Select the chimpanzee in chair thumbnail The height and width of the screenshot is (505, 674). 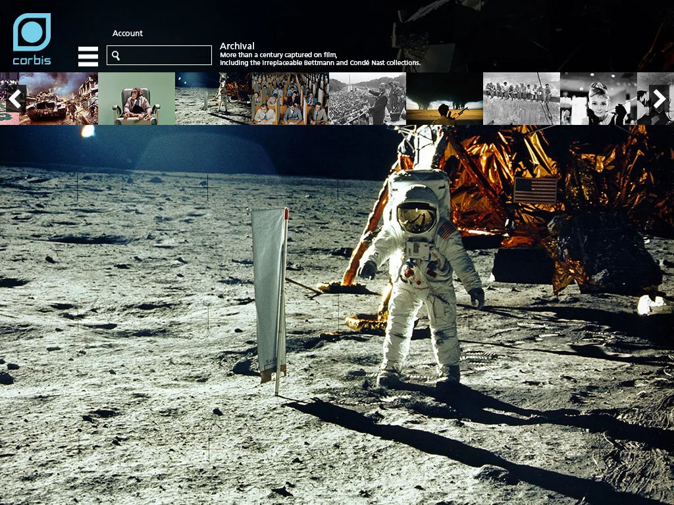[x=137, y=99]
